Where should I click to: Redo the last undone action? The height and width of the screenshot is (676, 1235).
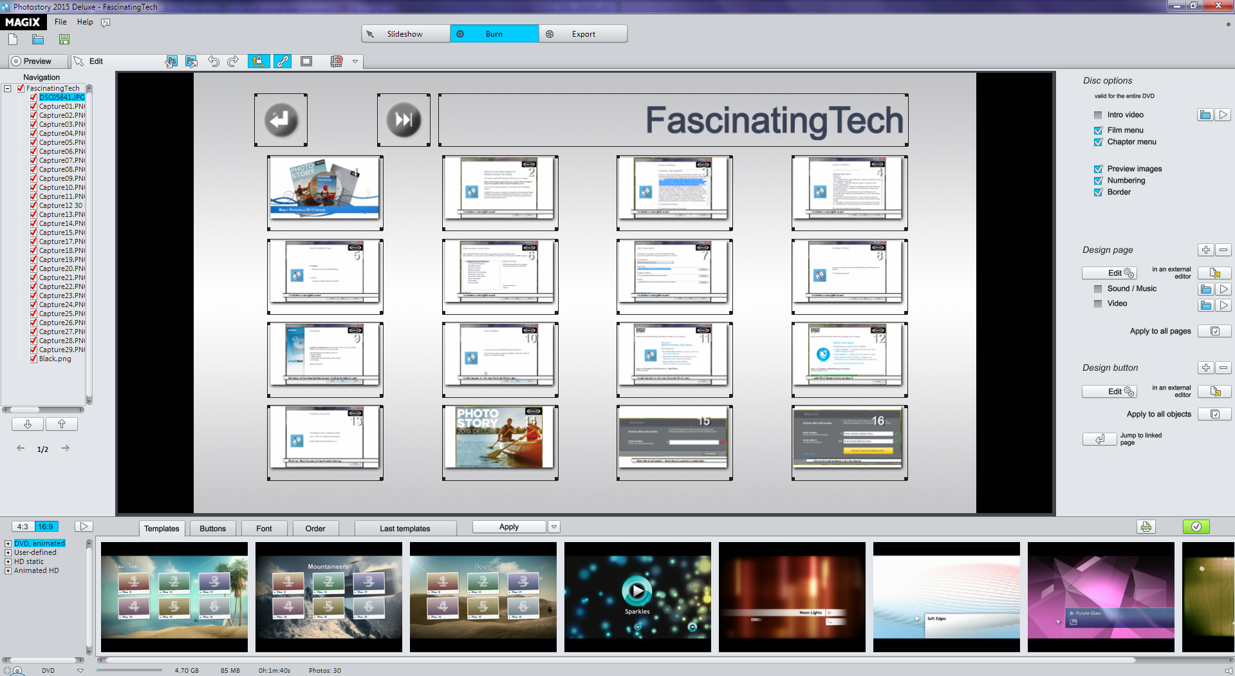coord(233,61)
